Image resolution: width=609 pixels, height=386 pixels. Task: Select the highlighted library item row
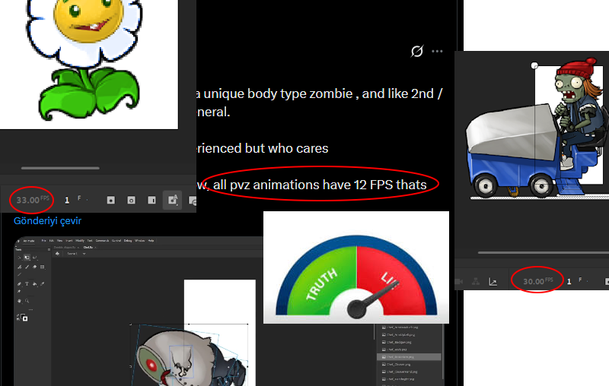(409, 356)
